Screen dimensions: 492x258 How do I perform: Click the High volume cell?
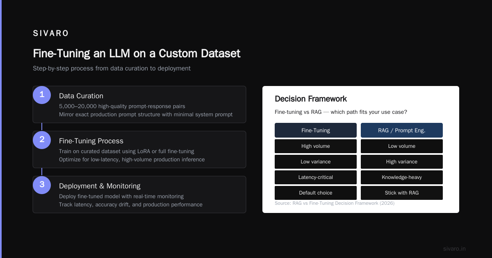[x=316, y=146]
